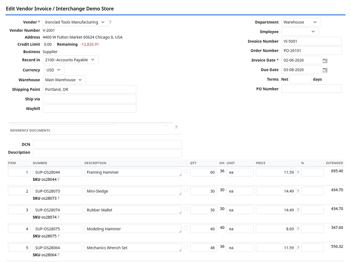Viewport: 351px width, 262px height.
Task: Open the Currency USD dropdown
Action: pyautogui.click(x=54, y=70)
